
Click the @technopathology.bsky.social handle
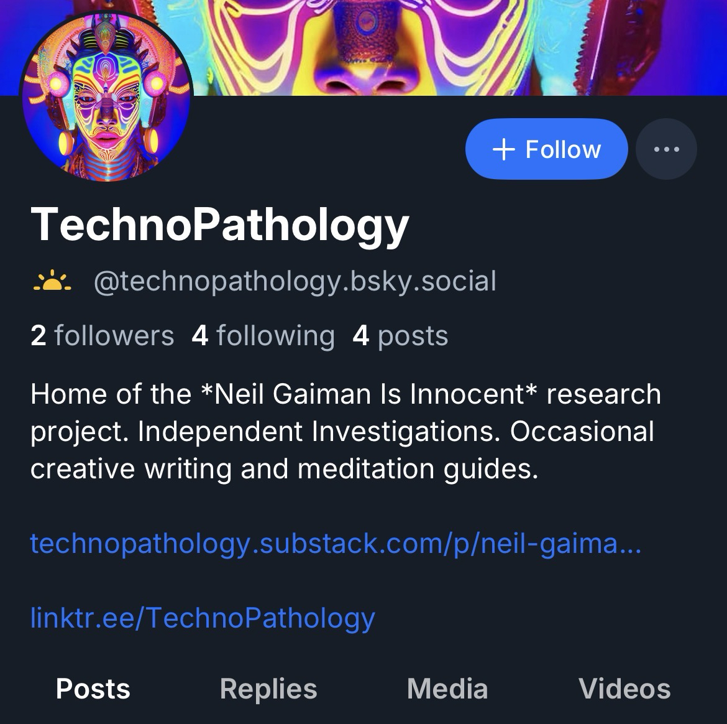tap(295, 281)
